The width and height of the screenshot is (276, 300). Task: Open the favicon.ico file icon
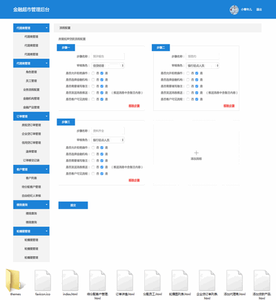[x=43, y=281]
